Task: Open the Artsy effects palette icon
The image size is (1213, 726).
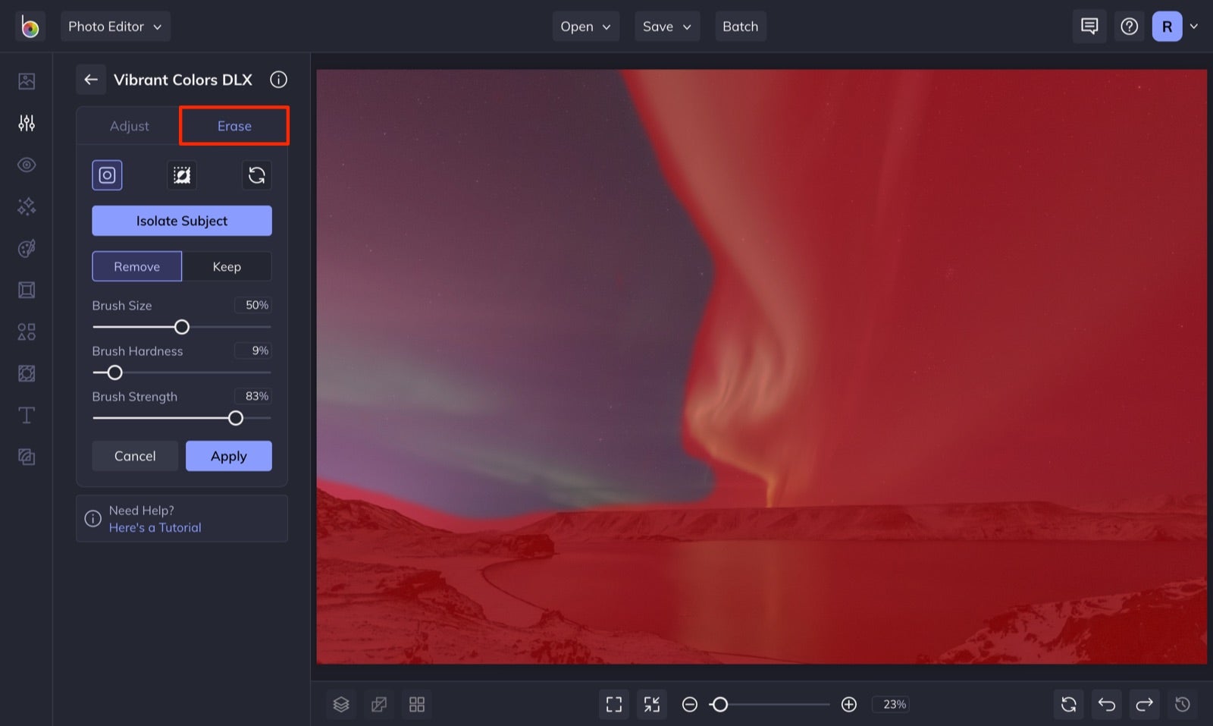Action: click(27, 248)
